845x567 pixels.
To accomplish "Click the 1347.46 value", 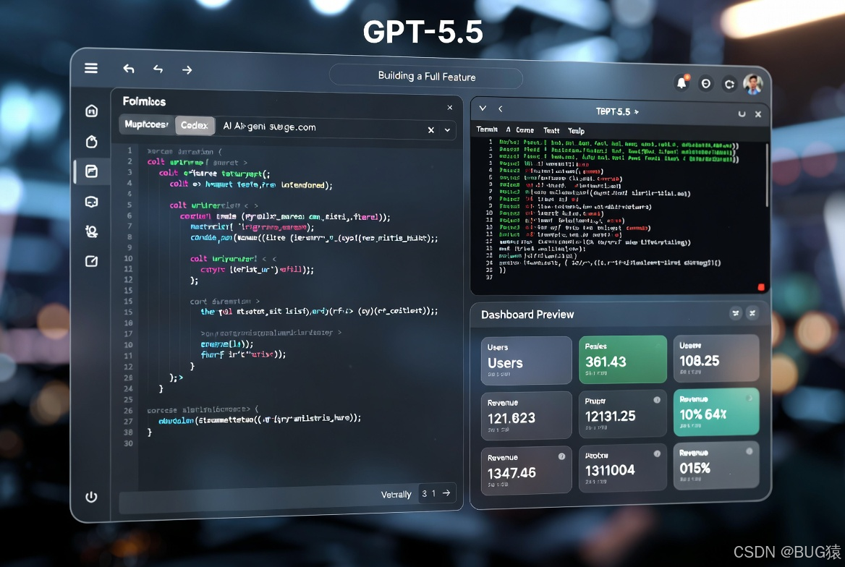I will click(511, 473).
